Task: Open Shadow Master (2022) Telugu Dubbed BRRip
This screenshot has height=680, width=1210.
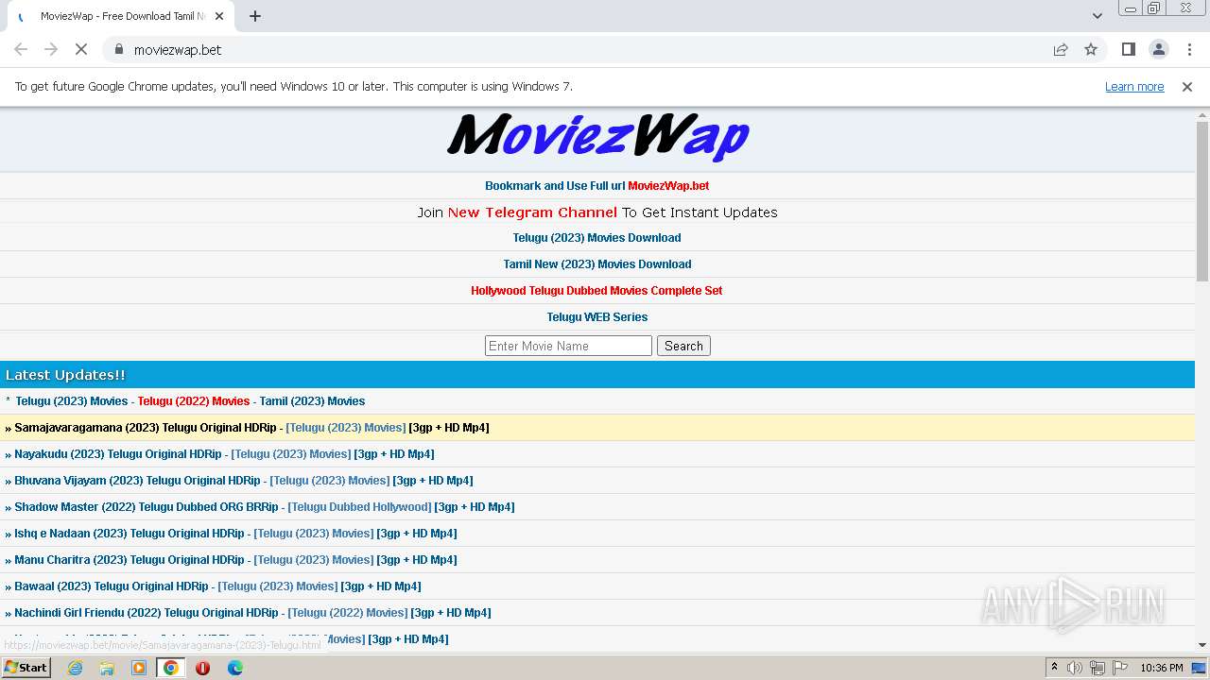Action: pyautogui.click(x=147, y=507)
